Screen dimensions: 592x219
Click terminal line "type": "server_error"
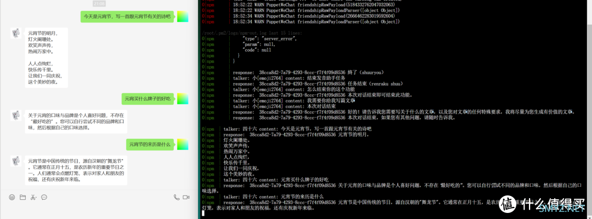tap(270, 39)
